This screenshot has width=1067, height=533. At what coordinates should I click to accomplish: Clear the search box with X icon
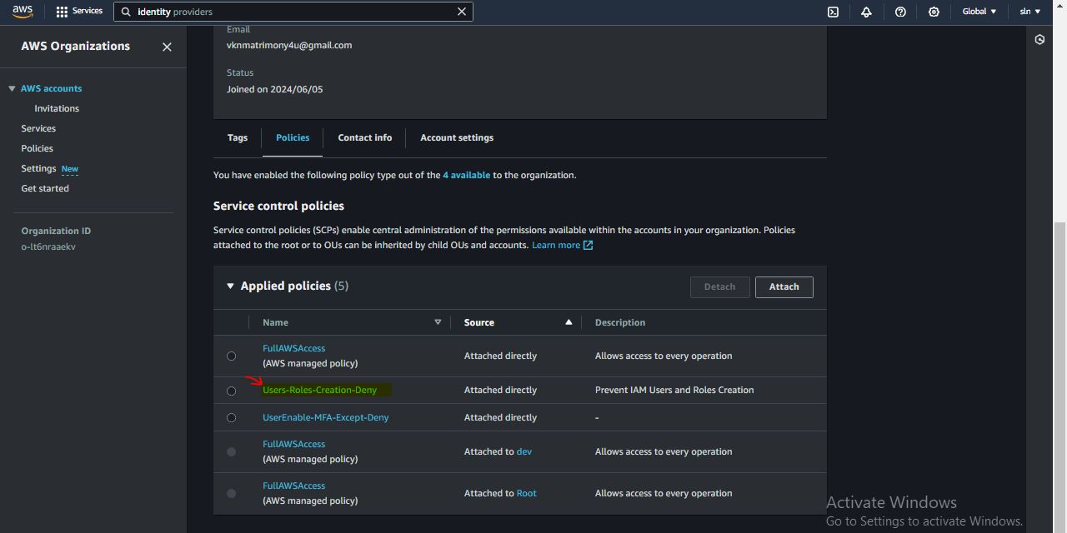(462, 12)
